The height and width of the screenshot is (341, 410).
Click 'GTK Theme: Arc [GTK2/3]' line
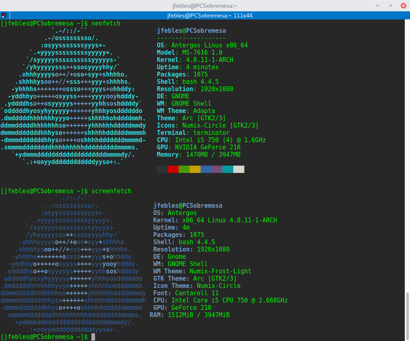(195, 279)
